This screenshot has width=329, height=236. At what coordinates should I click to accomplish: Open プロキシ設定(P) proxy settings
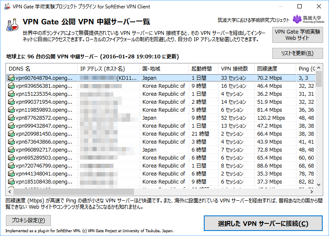28,220
